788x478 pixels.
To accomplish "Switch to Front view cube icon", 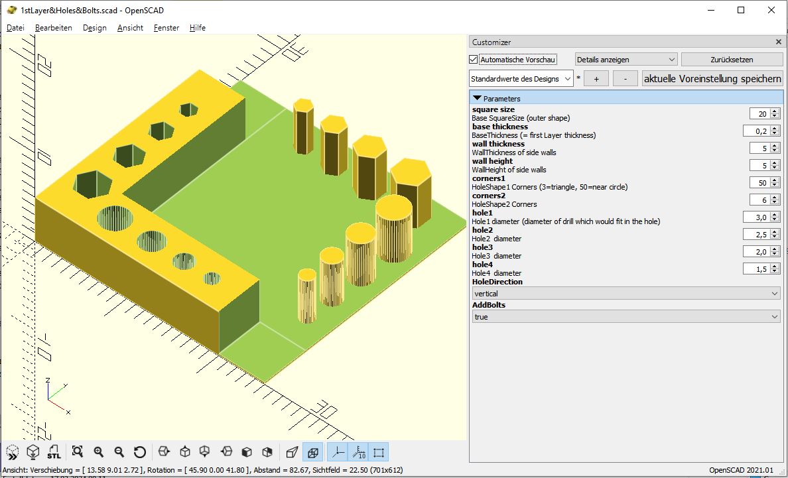I will (247, 452).
